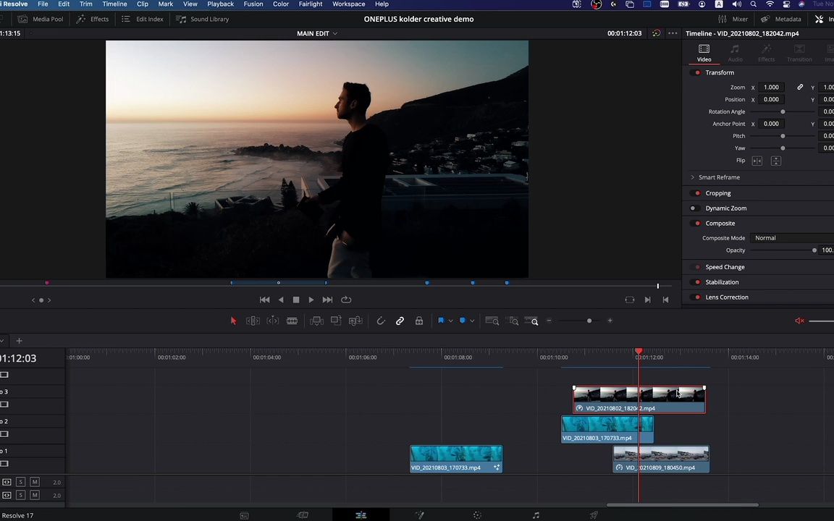Adjust the Opacity slider handle

coord(814,250)
